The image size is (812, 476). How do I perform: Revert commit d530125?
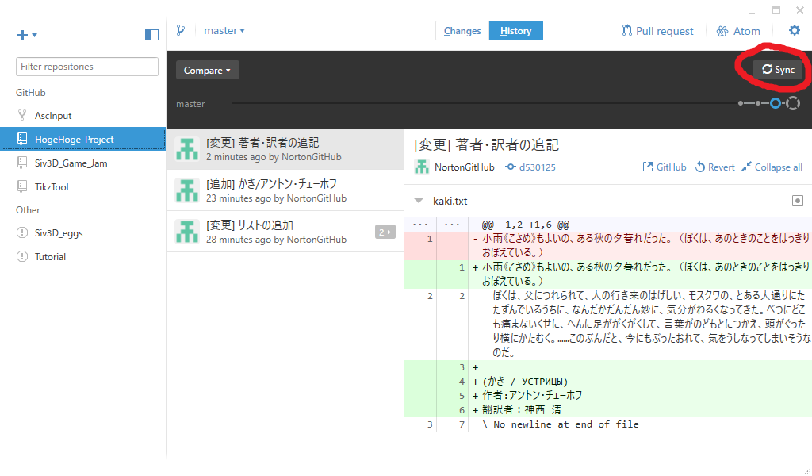click(x=714, y=167)
